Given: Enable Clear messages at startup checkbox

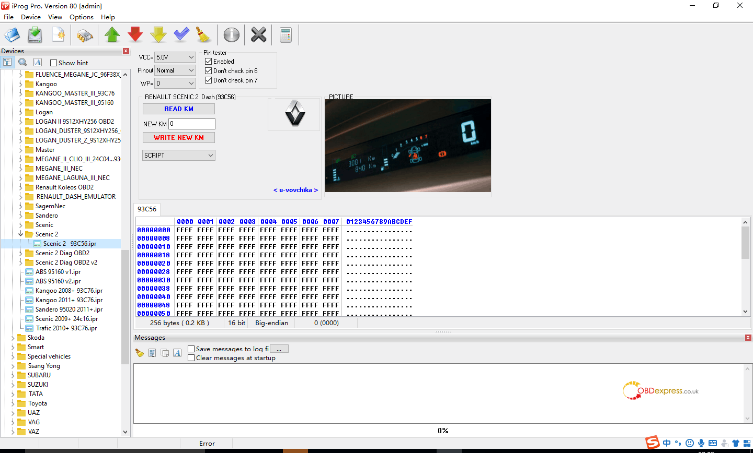Looking at the screenshot, I should coord(191,358).
